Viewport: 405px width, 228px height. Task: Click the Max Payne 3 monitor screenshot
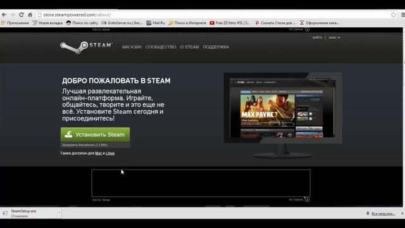tap(283, 108)
